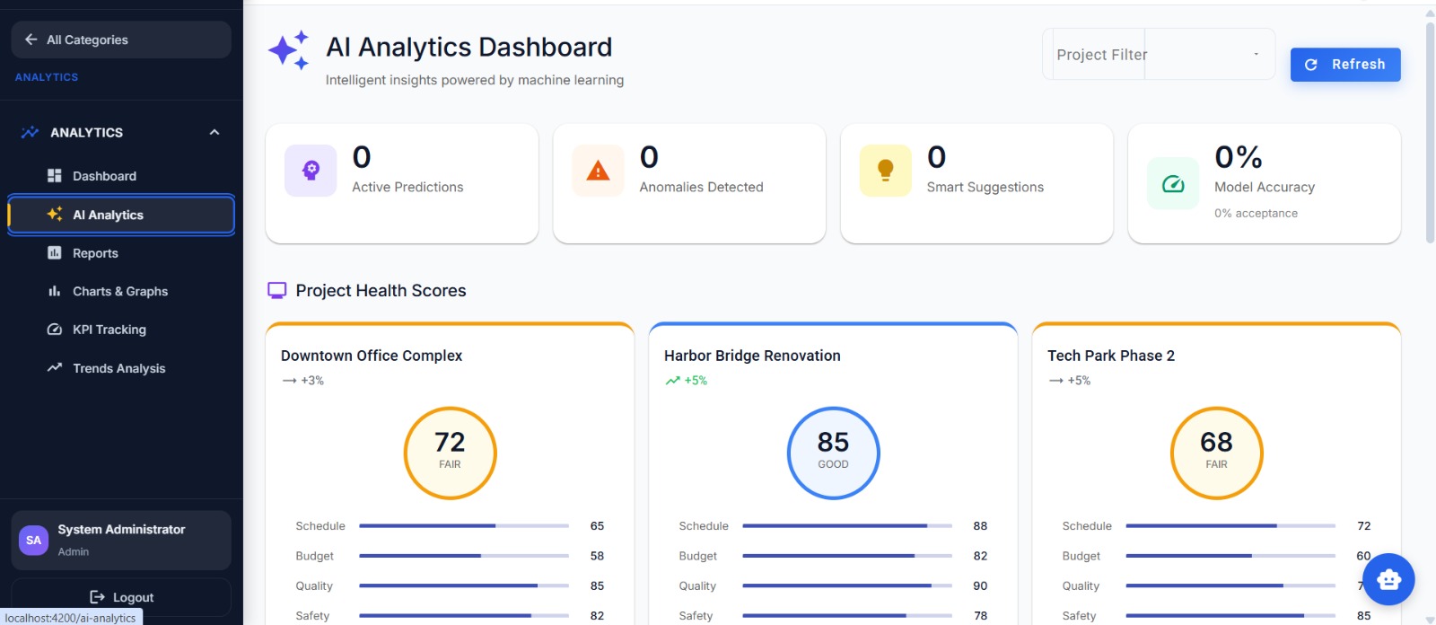This screenshot has width=1436, height=625.
Task: Click the Active Predictions brain icon
Action: [311, 171]
